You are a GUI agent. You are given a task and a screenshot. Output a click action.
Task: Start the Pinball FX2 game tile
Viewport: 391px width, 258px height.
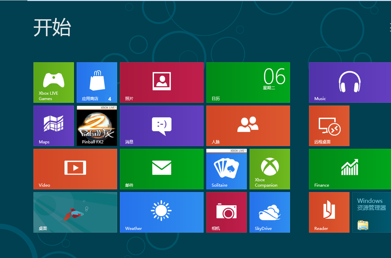[97, 126]
